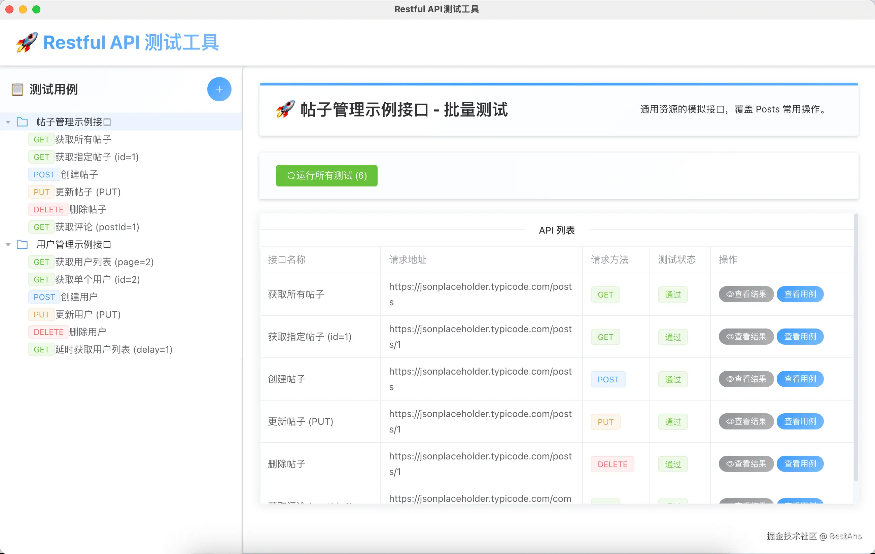This screenshot has width=875, height=554.
Task: Open 查看用例 for 更新帖子 (PUT) row
Action: pos(800,421)
